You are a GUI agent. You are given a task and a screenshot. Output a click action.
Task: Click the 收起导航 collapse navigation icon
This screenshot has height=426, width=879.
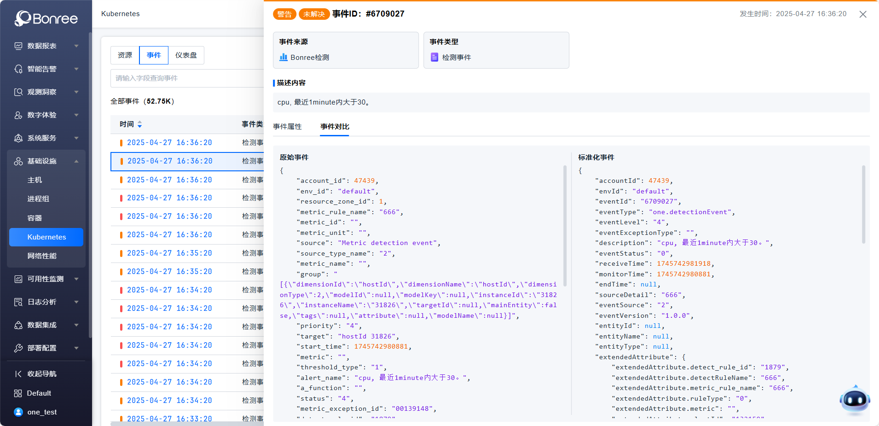(x=18, y=374)
